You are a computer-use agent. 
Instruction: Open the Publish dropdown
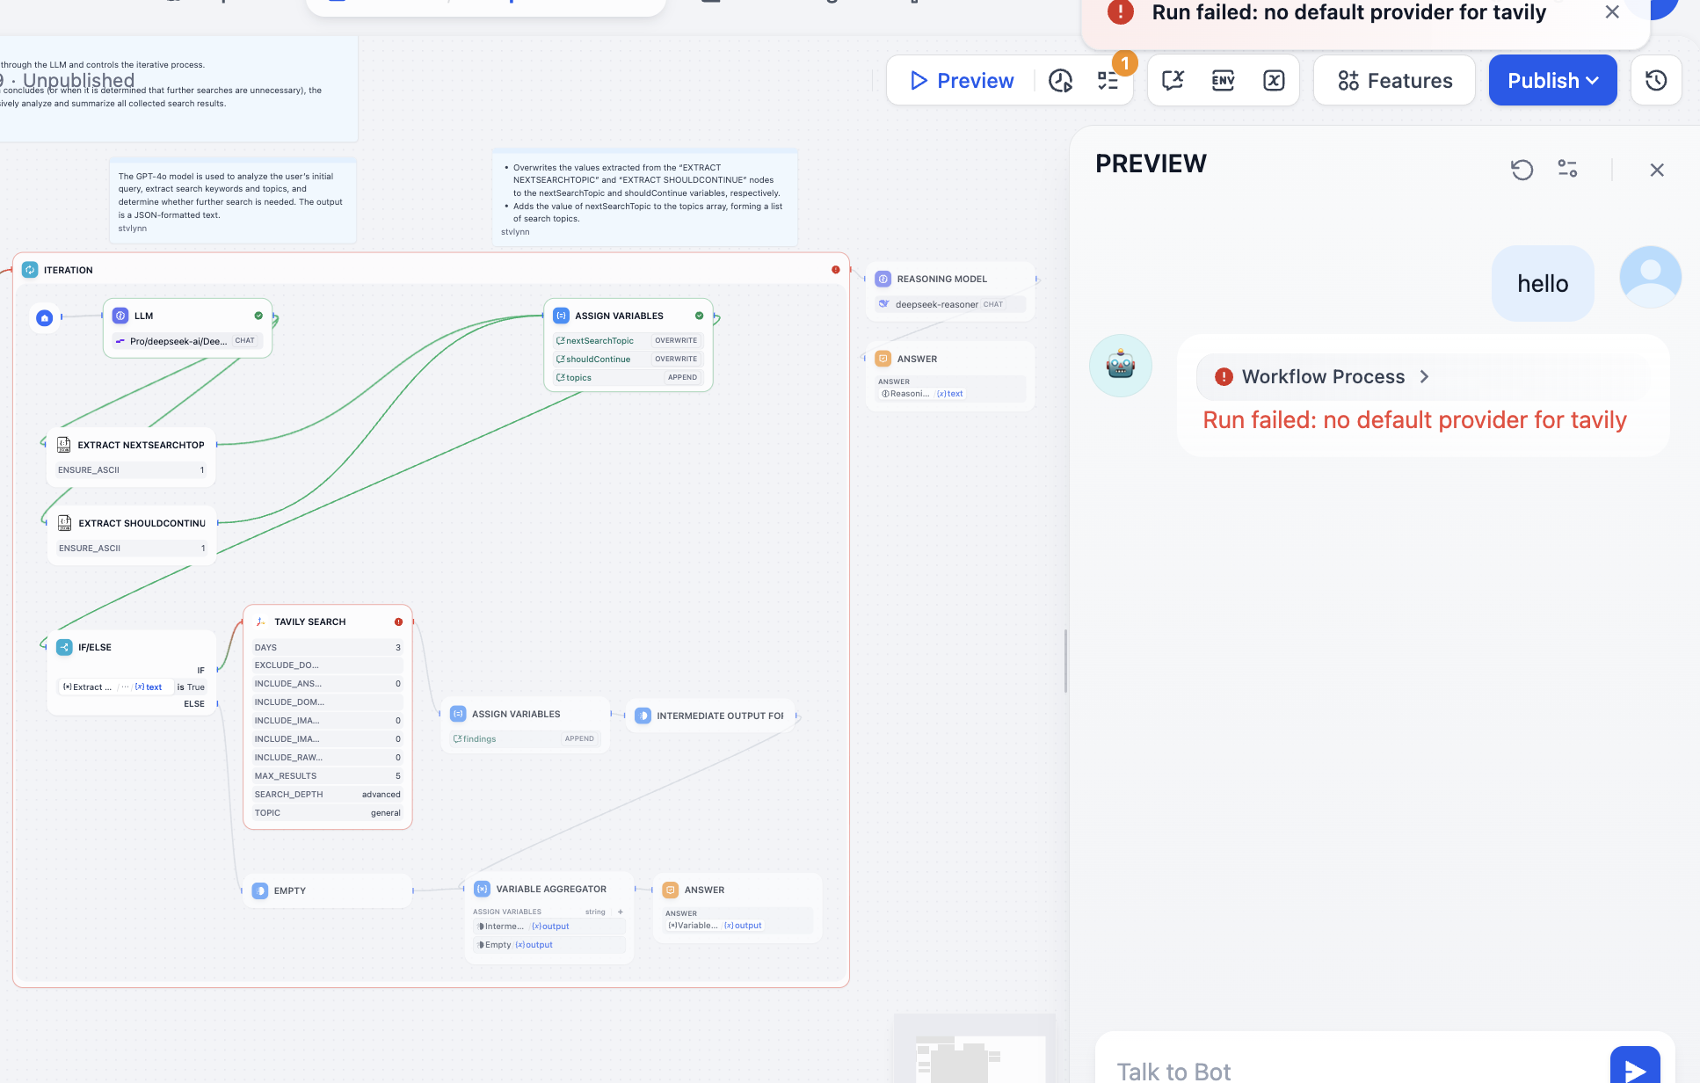coord(1552,81)
